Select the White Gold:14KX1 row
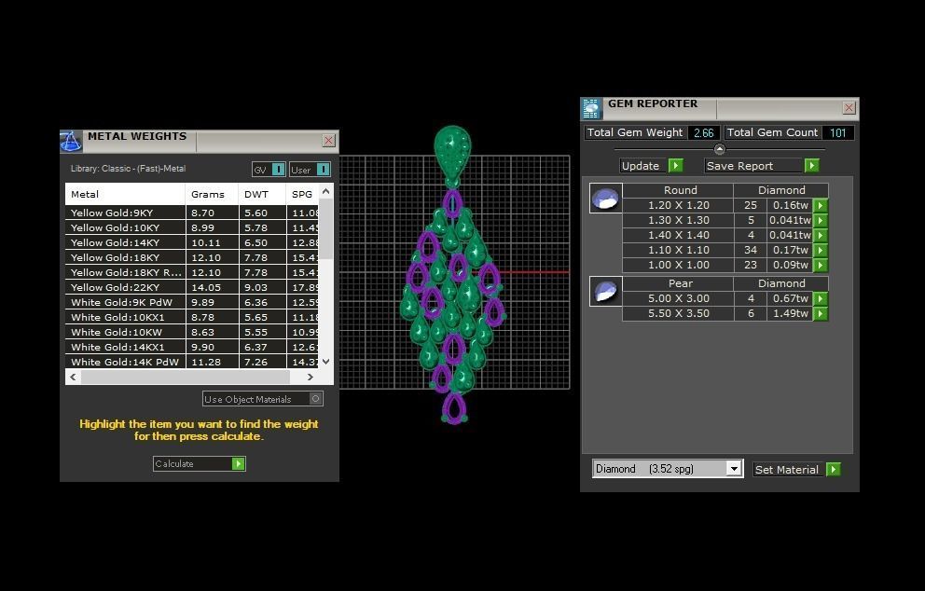Viewport: 925px width, 591px height. point(192,348)
